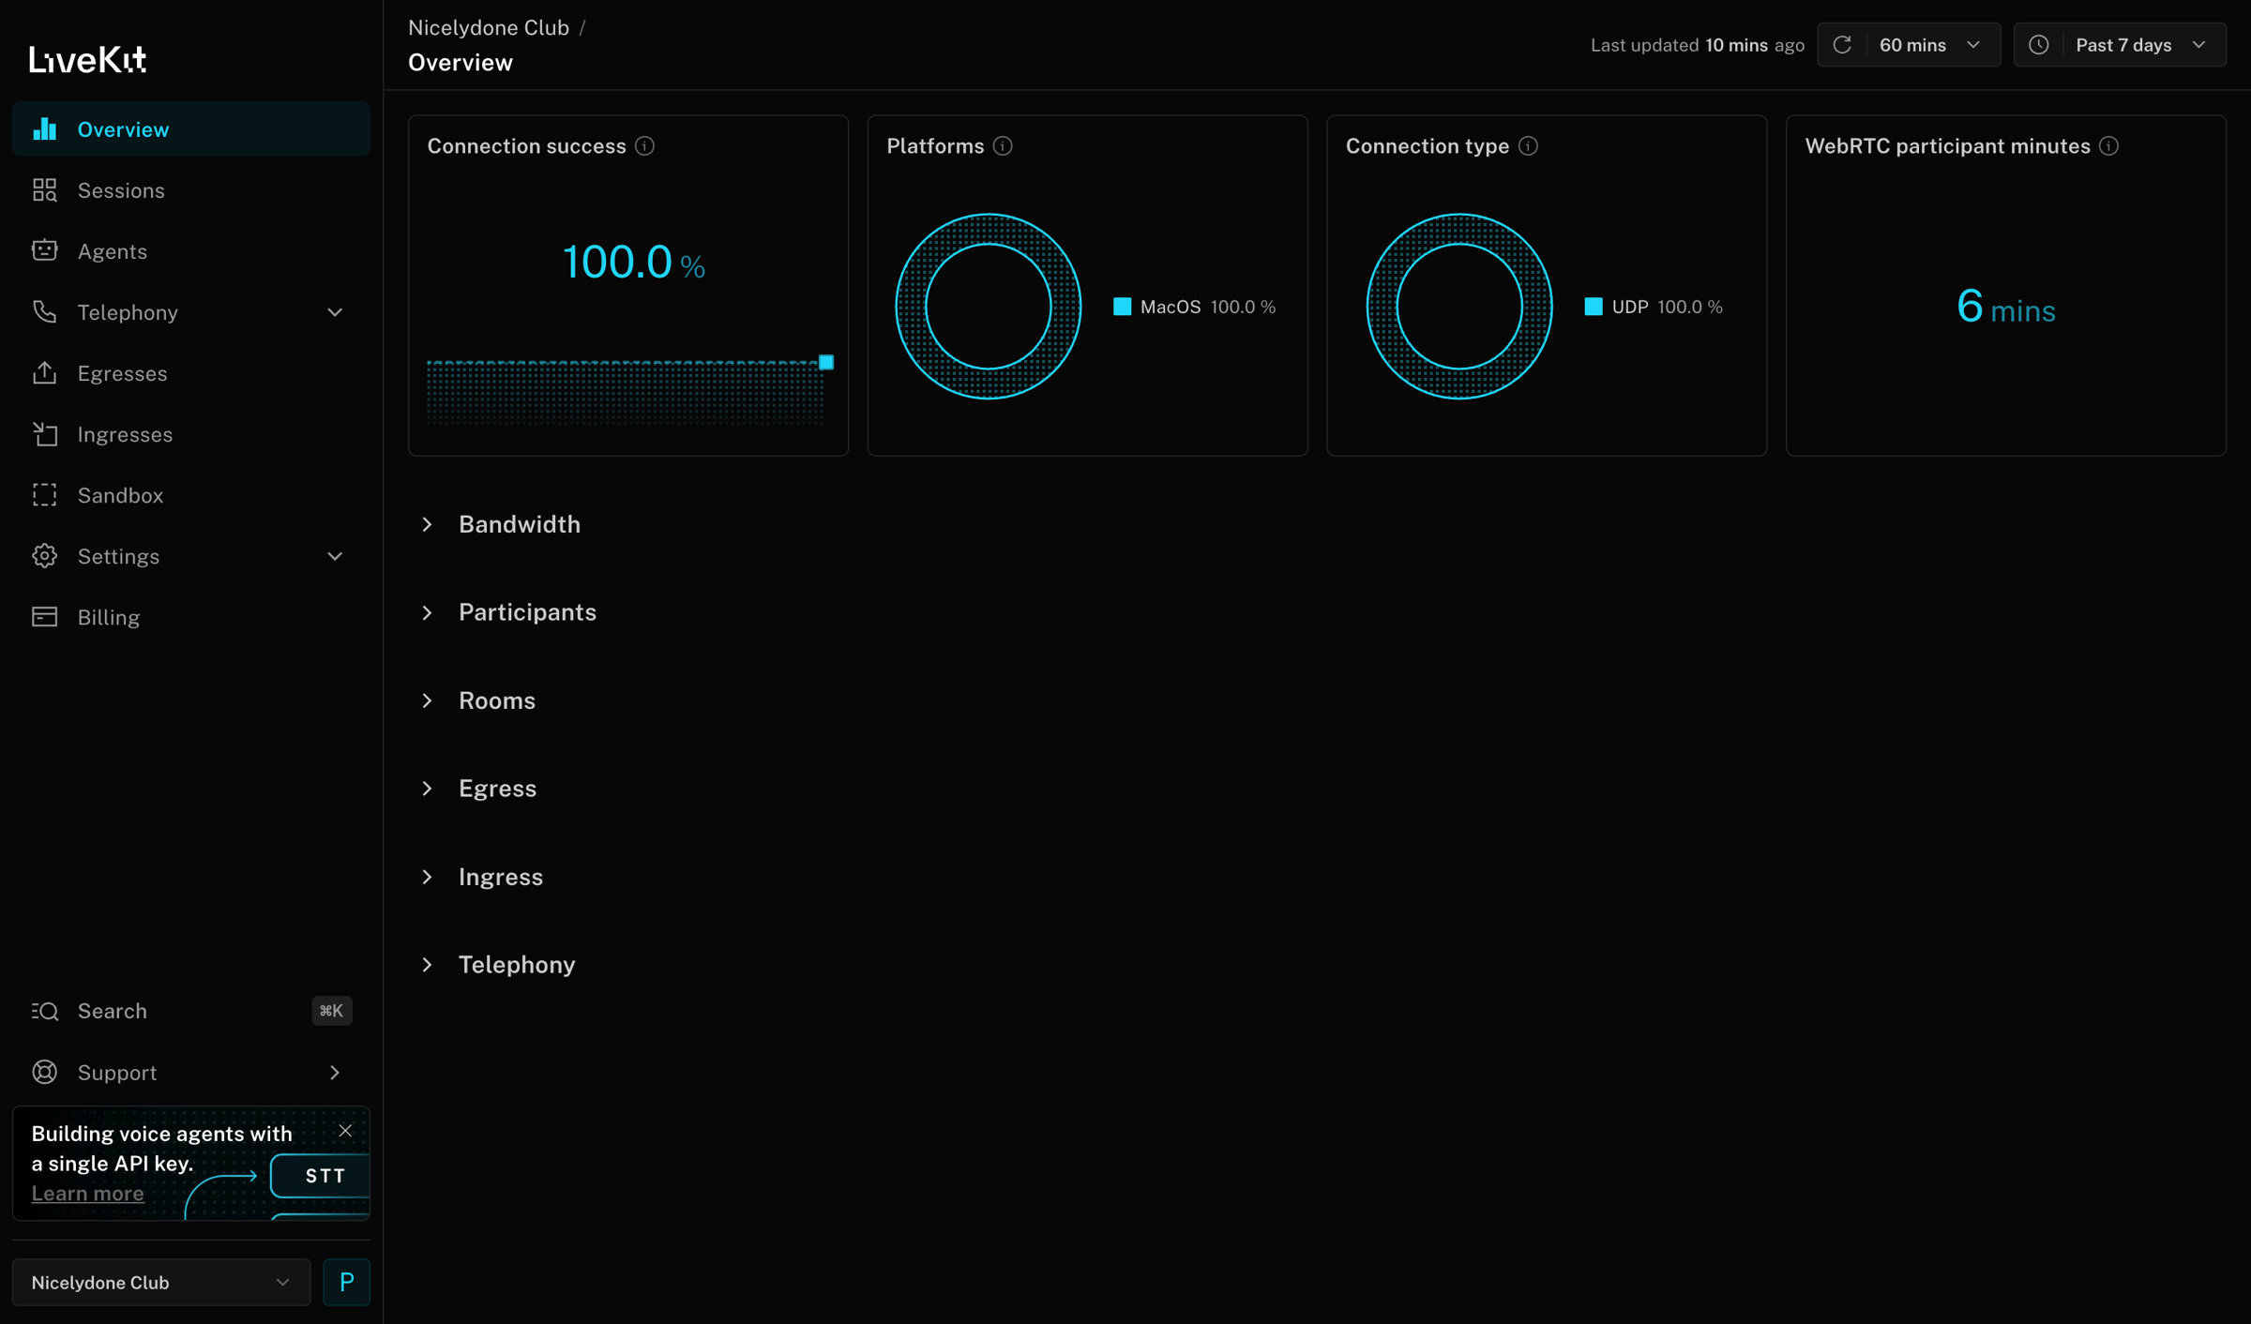Image resolution: width=2251 pixels, height=1324 pixels.
Task: Go to Ingresses page
Action: (x=191, y=434)
